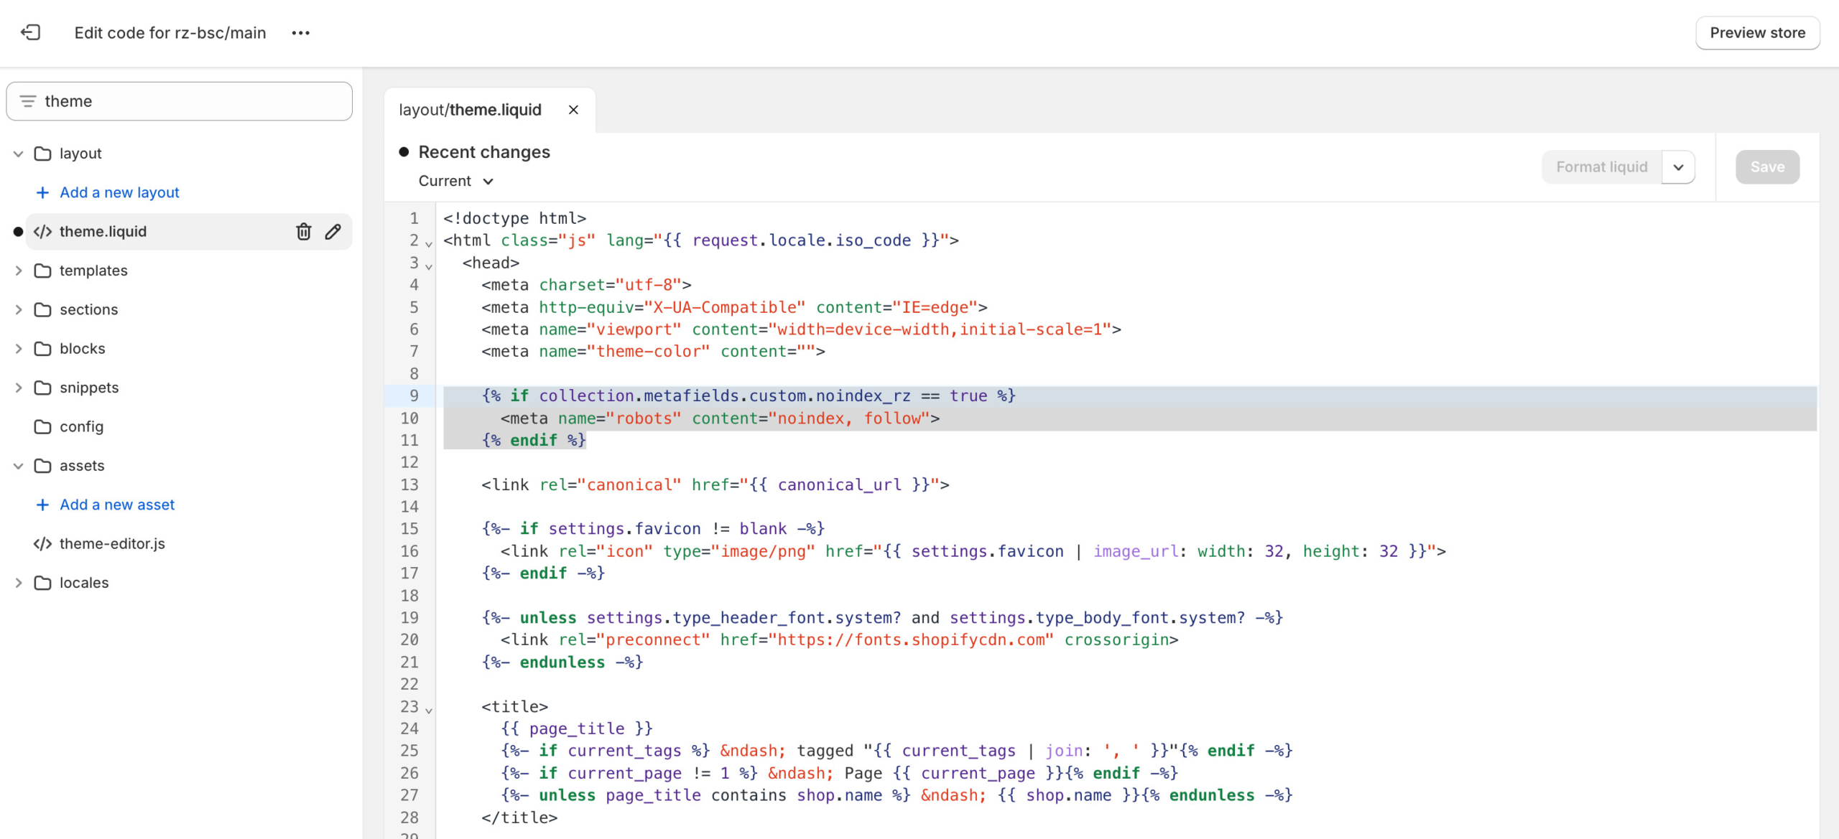Open the Current version dropdown
This screenshot has width=1839, height=839.
[x=456, y=181]
